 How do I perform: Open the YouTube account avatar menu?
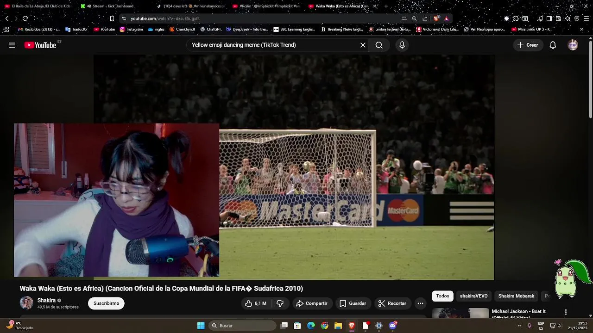(x=573, y=45)
